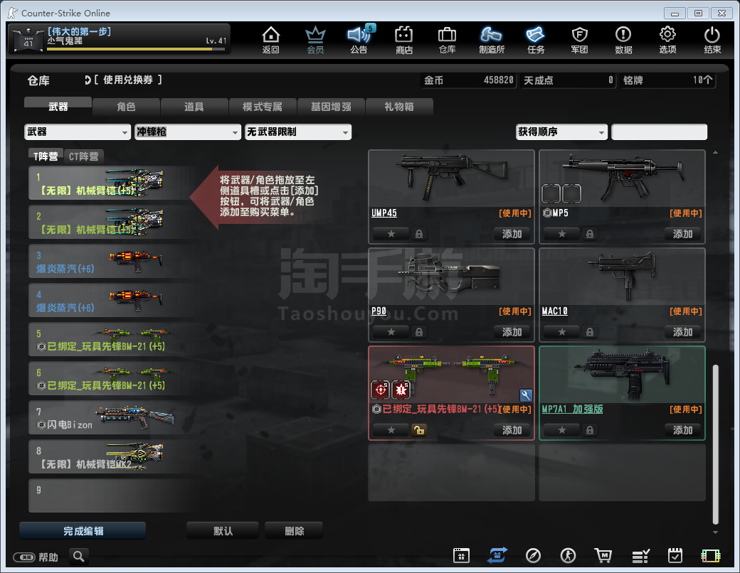Click the rainbow film frame icon

pos(711,556)
